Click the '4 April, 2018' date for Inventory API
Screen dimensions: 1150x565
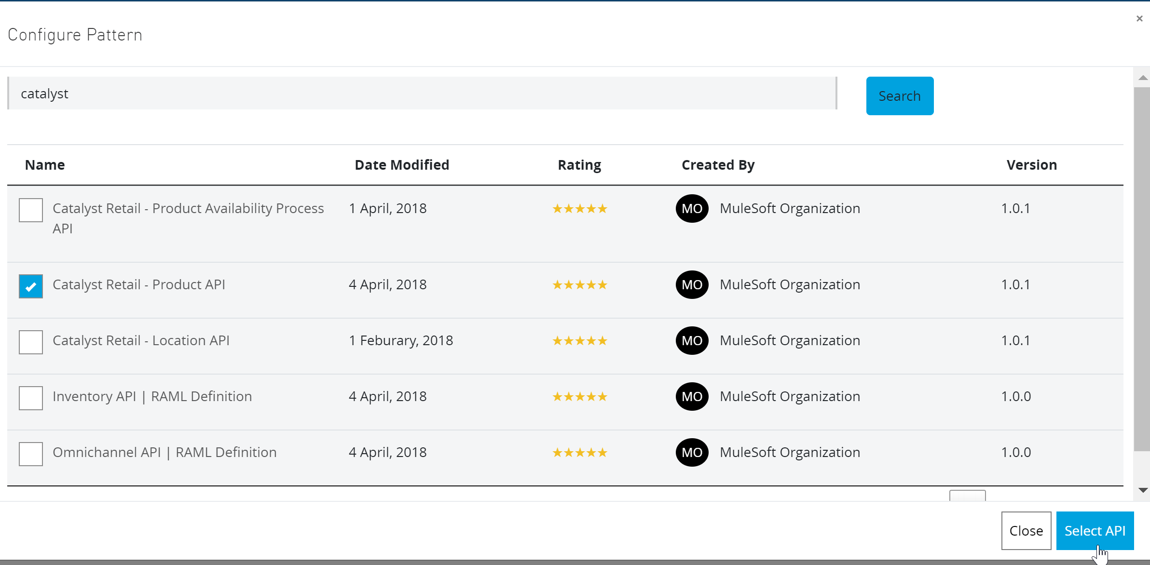click(x=388, y=396)
